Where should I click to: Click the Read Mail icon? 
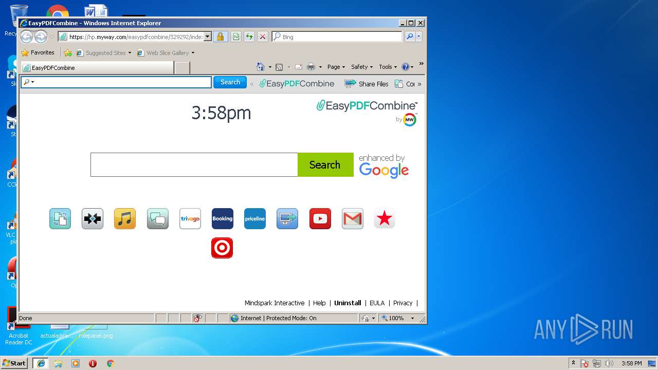click(298, 67)
